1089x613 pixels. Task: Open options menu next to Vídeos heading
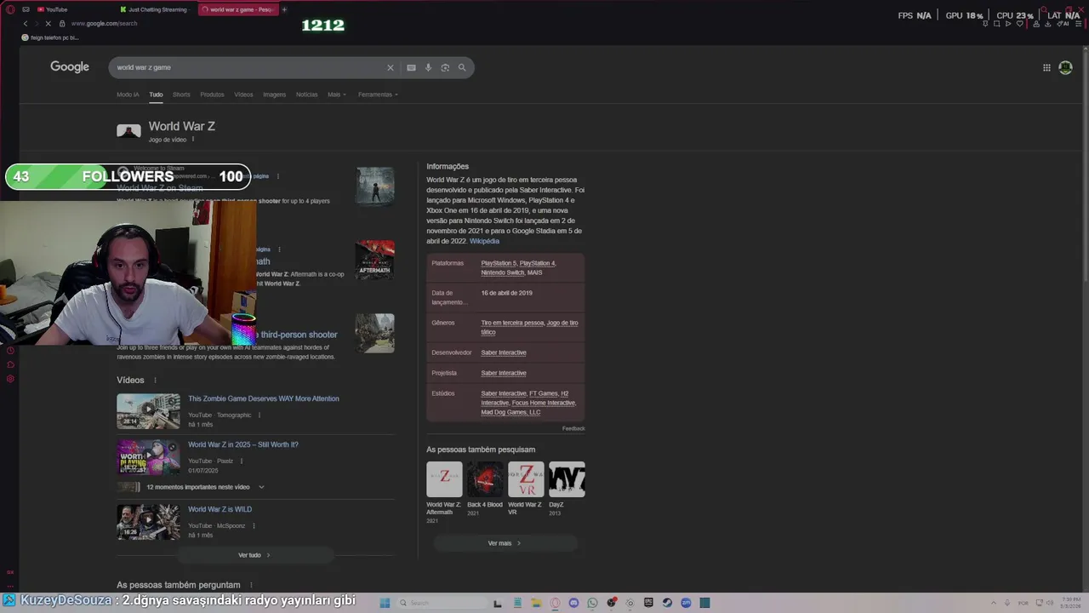155,381
